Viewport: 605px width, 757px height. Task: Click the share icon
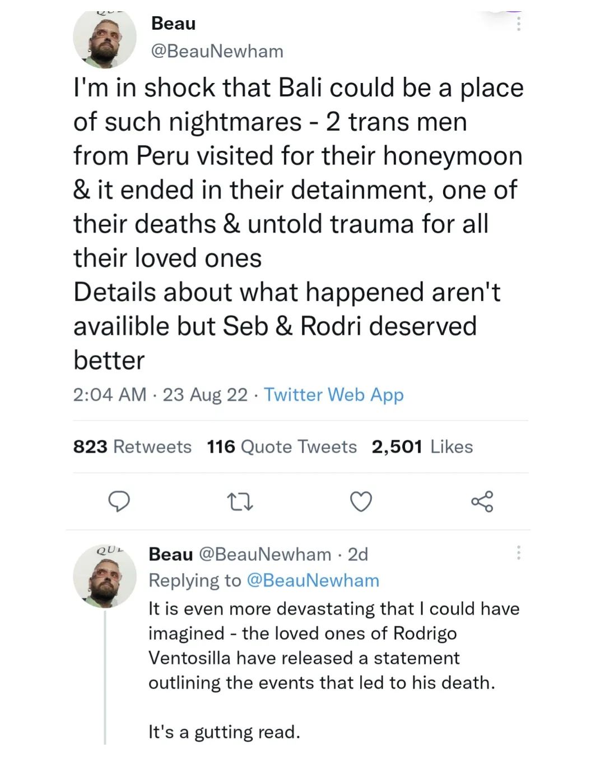pyautogui.click(x=482, y=501)
